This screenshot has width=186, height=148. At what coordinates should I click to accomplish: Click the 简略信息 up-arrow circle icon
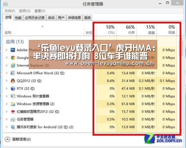tap(7, 139)
